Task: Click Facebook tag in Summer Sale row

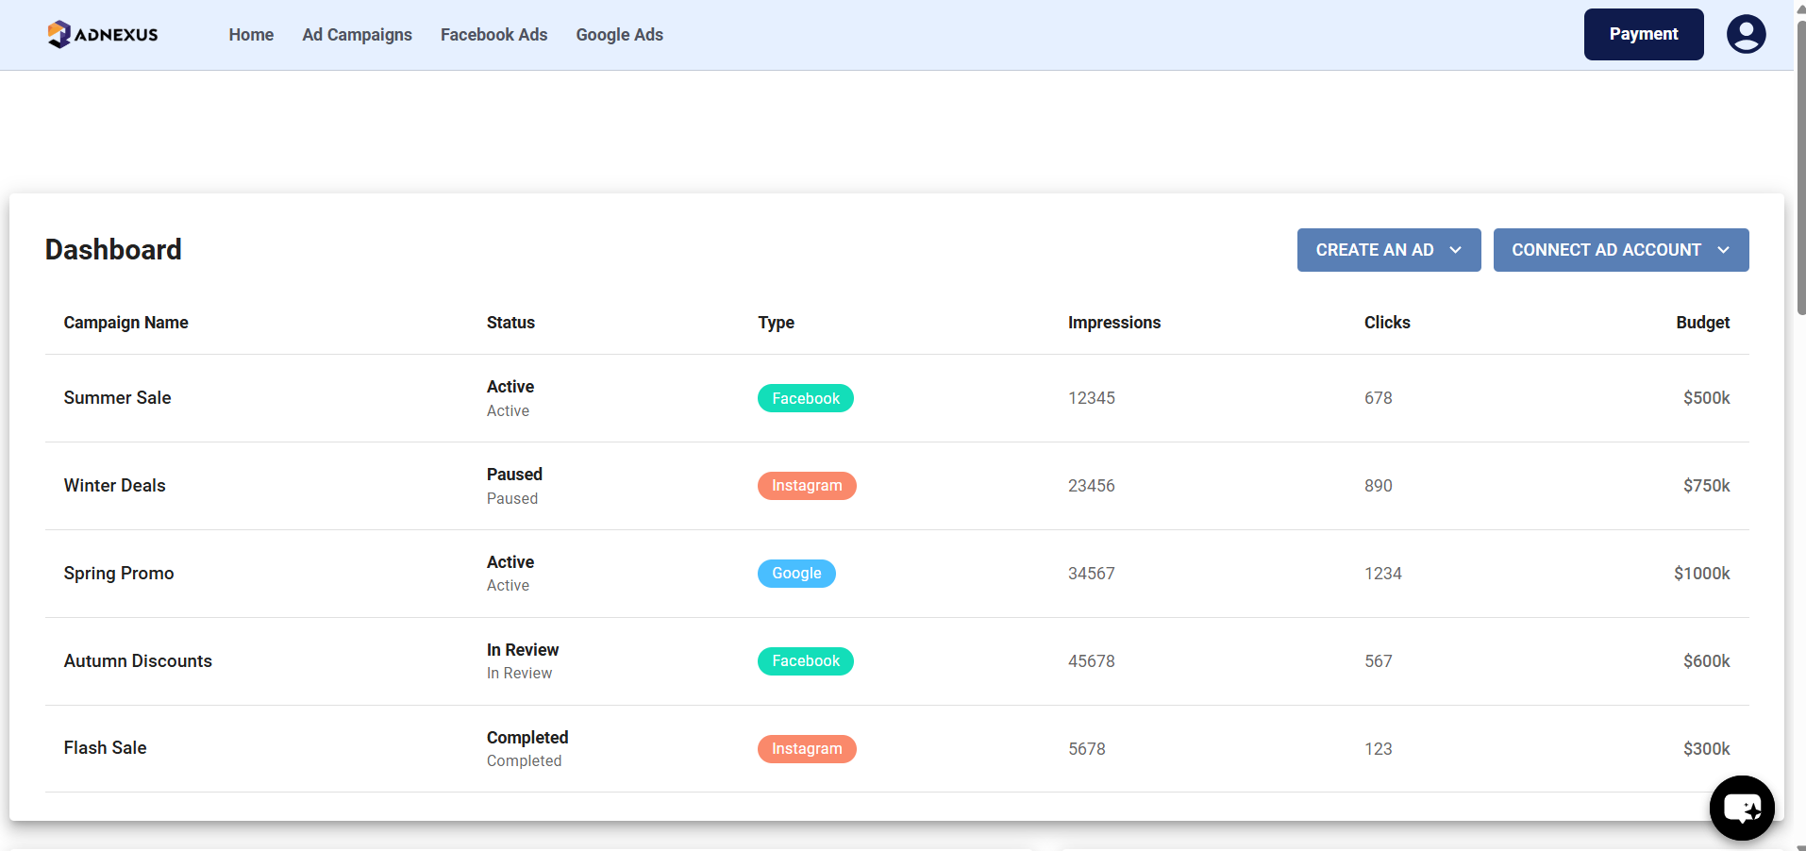Action: pos(805,398)
